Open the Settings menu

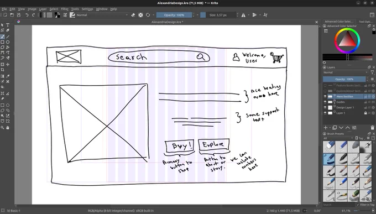tap(87, 9)
